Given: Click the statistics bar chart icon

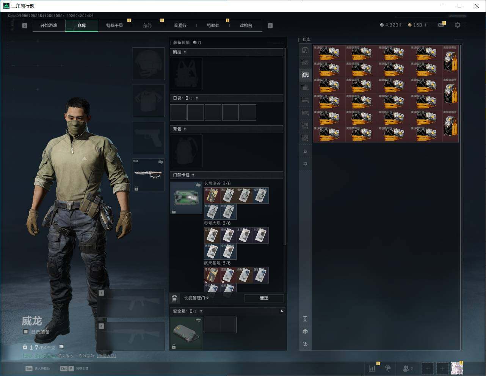Looking at the screenshot, I should (x=372, y=368).
